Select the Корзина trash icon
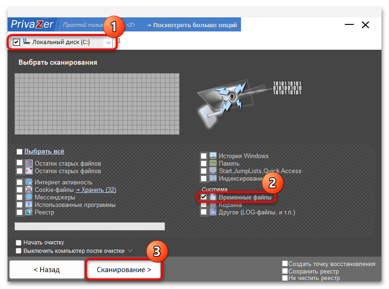This screenshot has width=389, height=289. click(212, 205)
